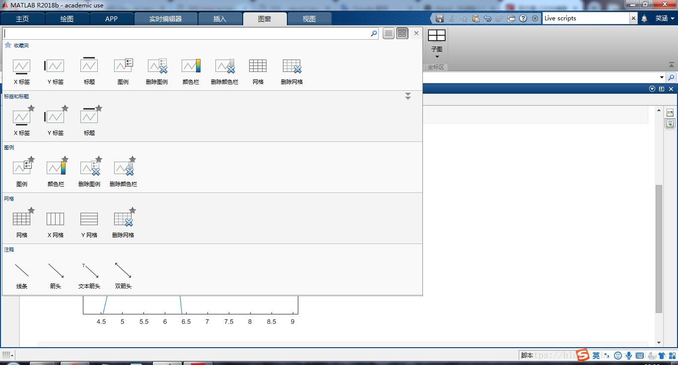This screenshot has height=365, width=678.
Task: Enable the X网格 option
Action: point(56,225)
